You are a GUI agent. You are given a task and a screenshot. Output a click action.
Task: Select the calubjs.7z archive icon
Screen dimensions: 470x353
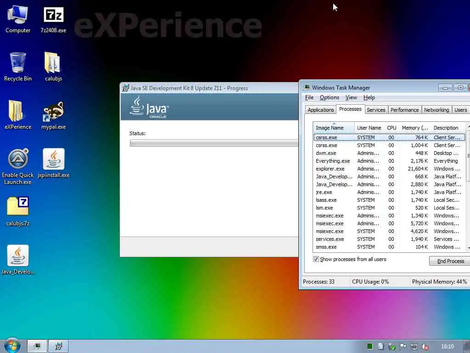click(x=18, y=211)
